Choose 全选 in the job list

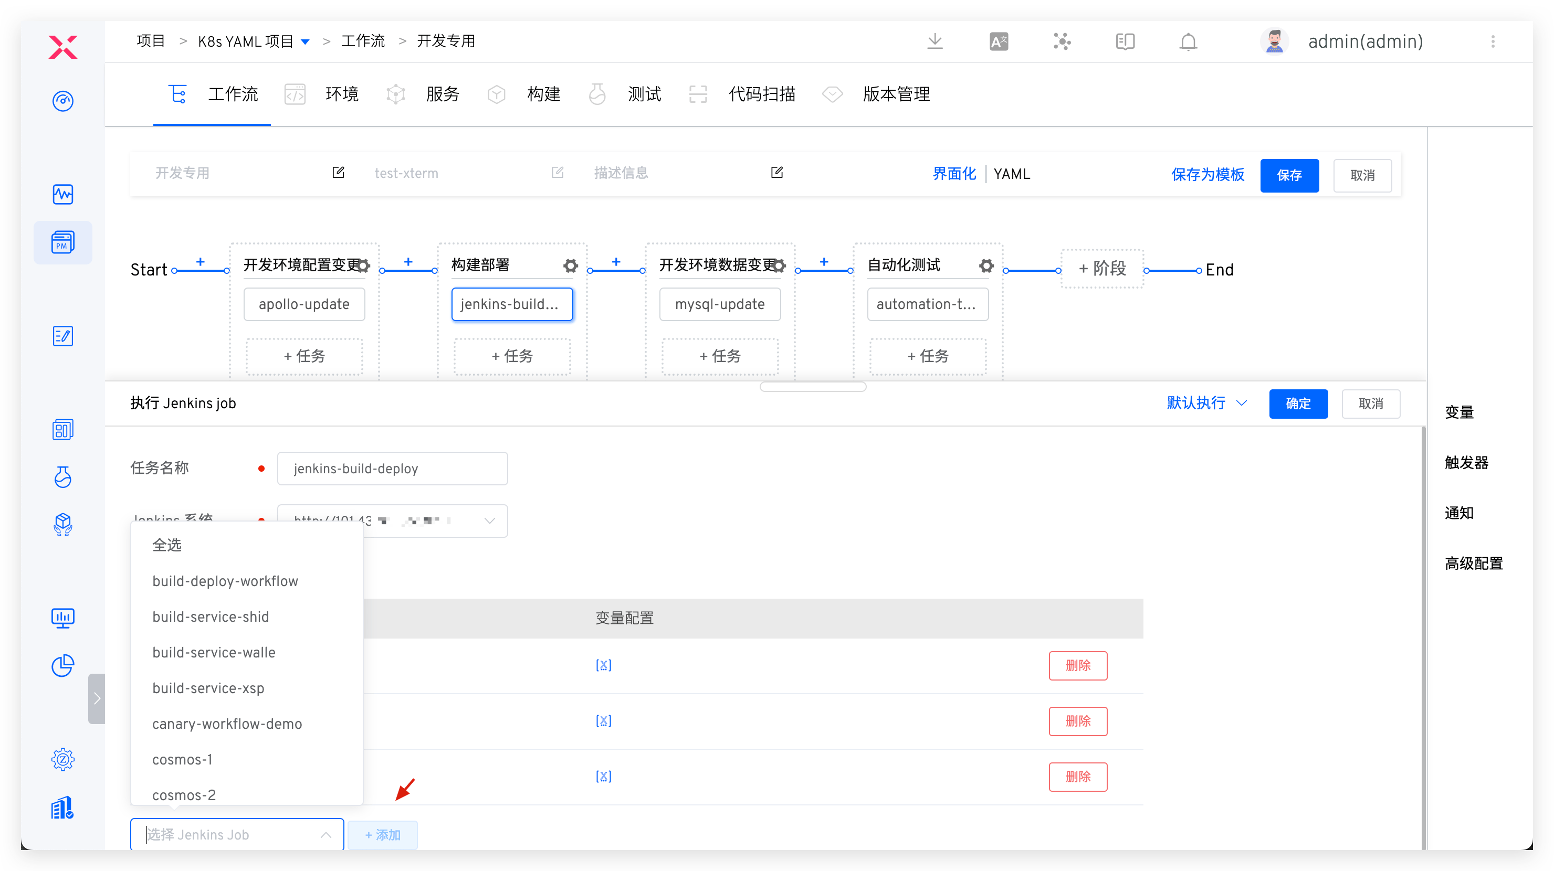click(x=166, y=545)
